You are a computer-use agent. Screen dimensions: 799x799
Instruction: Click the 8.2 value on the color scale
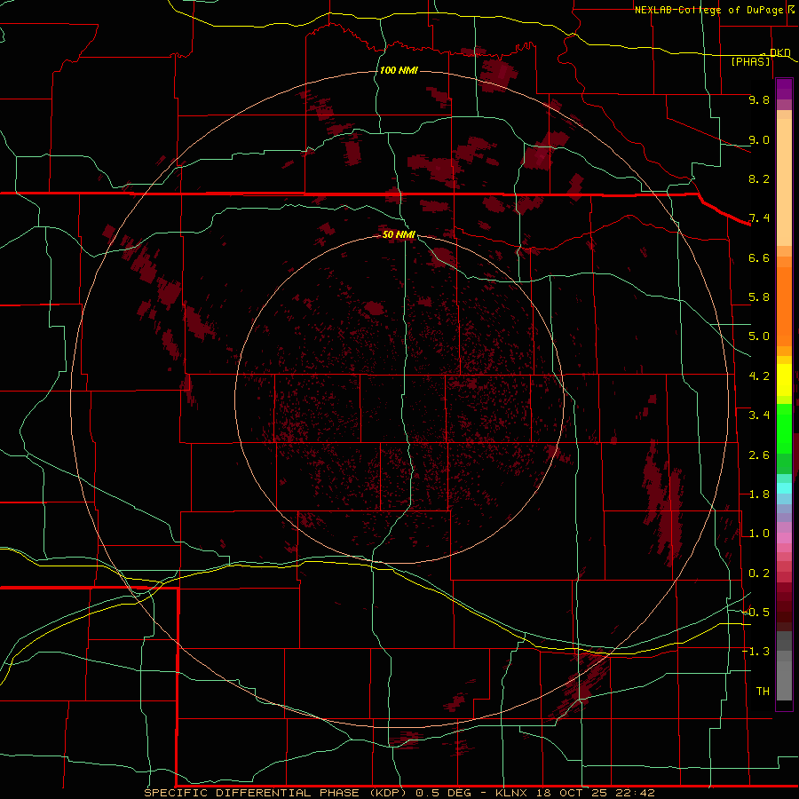tap(759, 178)
